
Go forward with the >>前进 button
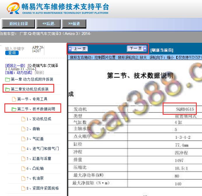(x=74, y=24)
